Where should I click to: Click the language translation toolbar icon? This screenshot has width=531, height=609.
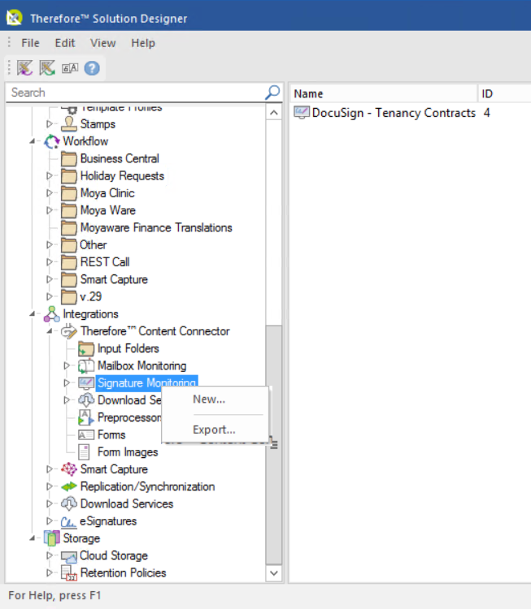pos(70,68)
